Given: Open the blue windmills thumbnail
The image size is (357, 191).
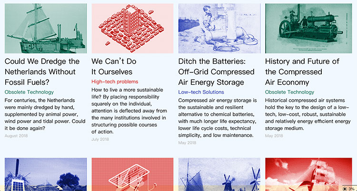Looking at the screenshot, I should (x=219, y=174).
